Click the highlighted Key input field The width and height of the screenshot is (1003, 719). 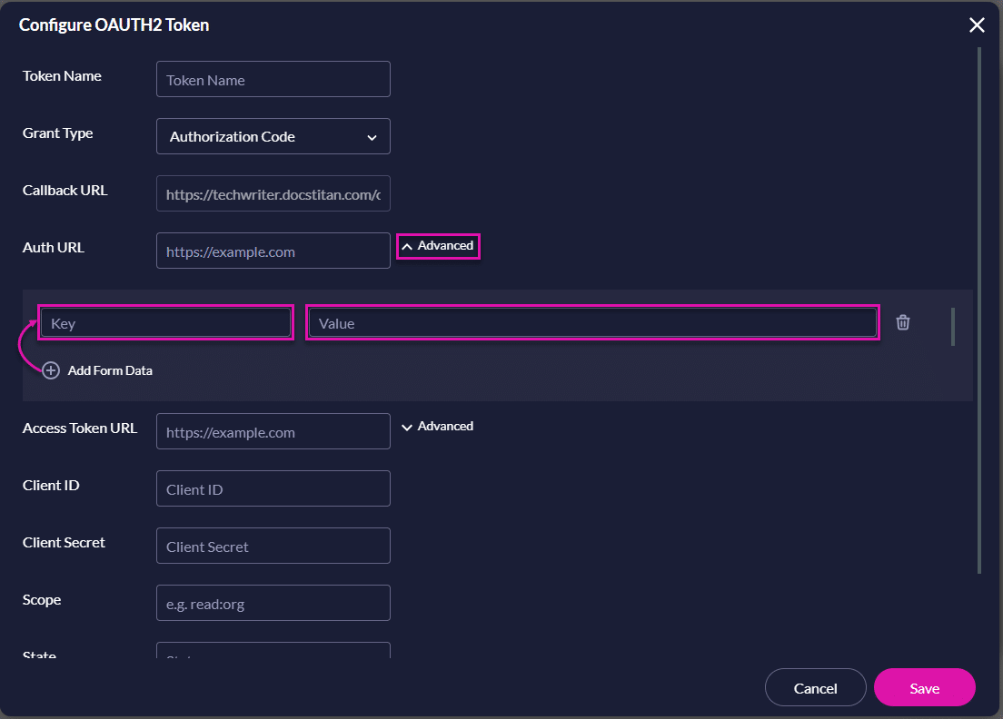pos(165,322)
